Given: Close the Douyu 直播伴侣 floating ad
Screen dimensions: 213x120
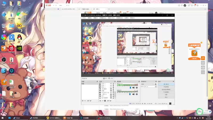Looking at the screenshot, I should 202,43.
